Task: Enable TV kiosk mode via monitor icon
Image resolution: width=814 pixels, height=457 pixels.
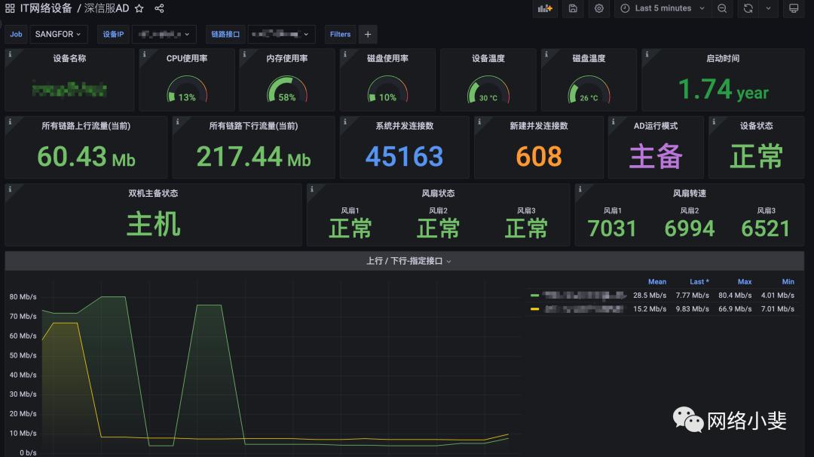Action: point(794,8)
